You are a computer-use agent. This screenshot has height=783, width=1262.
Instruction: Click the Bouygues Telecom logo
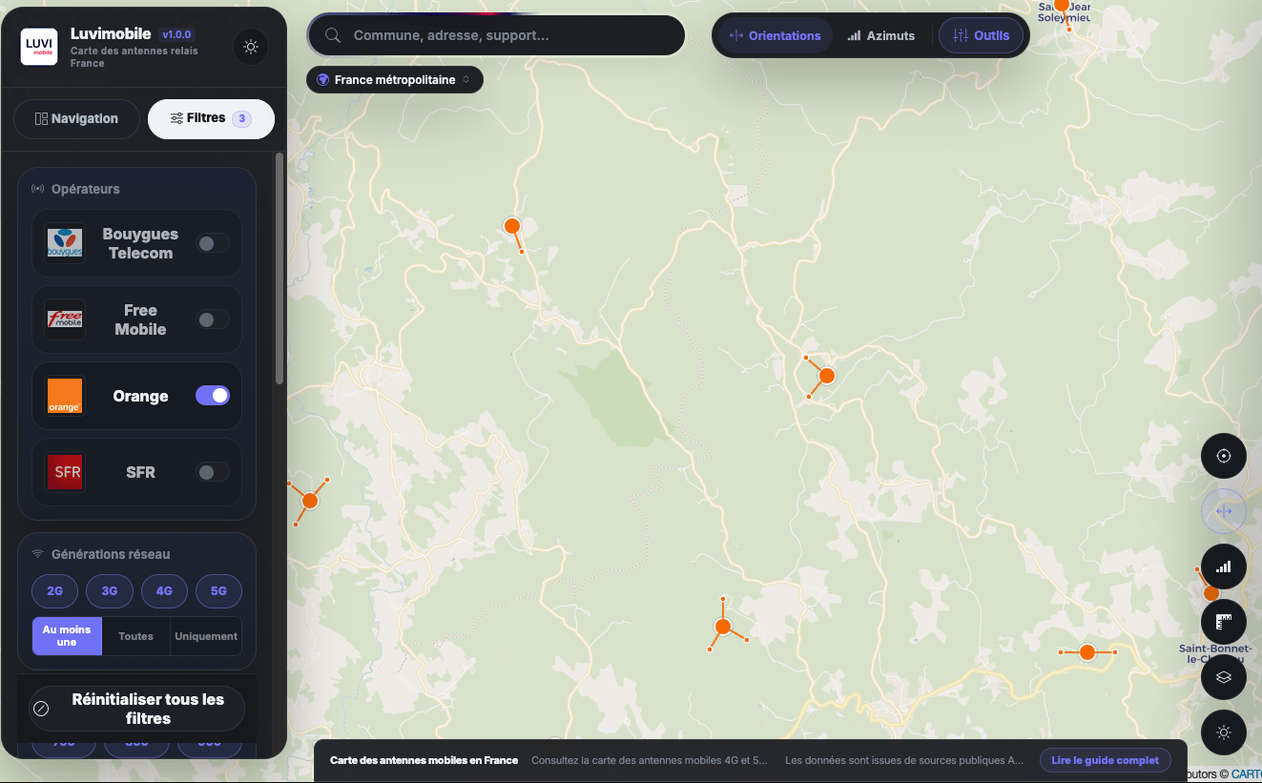pyautogui.click(x=65, y=243)
